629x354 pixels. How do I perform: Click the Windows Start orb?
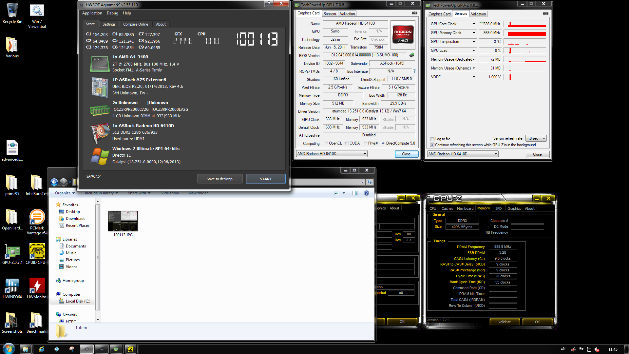(x=9, y=349)
